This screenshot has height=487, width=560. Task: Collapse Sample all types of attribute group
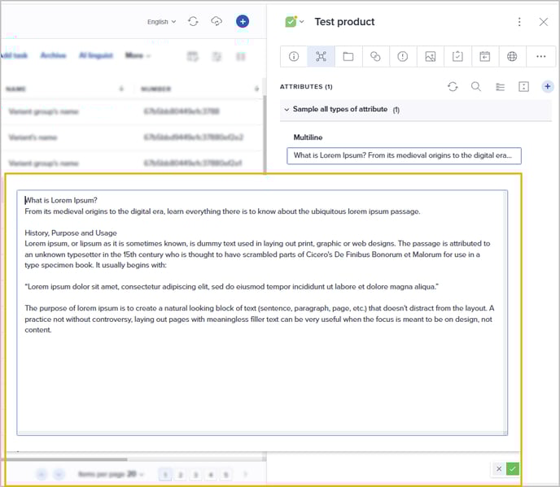coord(287,110)
